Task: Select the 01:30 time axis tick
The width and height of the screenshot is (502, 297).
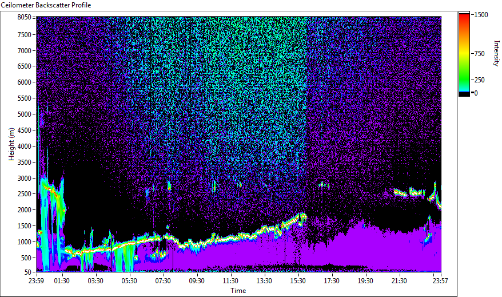Action: 62,281
